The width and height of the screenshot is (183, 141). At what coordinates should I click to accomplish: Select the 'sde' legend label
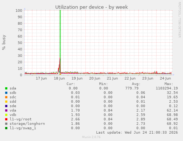coord(13,106)
